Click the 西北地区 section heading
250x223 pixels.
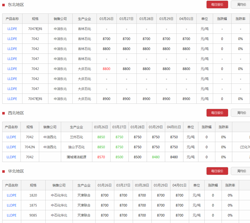coord(16,113)
